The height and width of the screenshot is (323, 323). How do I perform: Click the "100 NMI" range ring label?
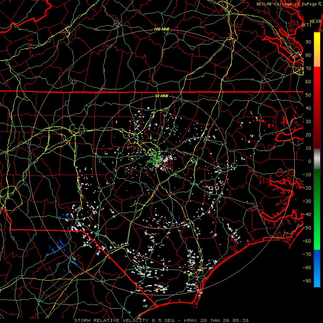[161, 29]
